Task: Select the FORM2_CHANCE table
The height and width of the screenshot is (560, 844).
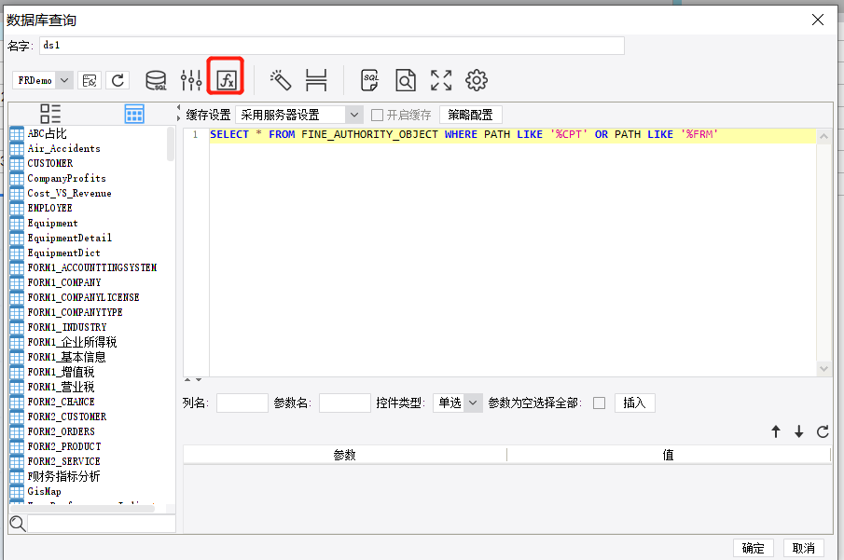Action: pos(61,402)
